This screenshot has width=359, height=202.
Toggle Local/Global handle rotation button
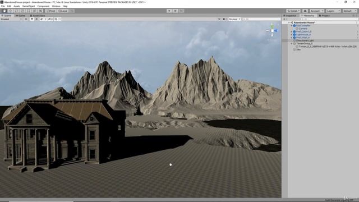(62, 11)
